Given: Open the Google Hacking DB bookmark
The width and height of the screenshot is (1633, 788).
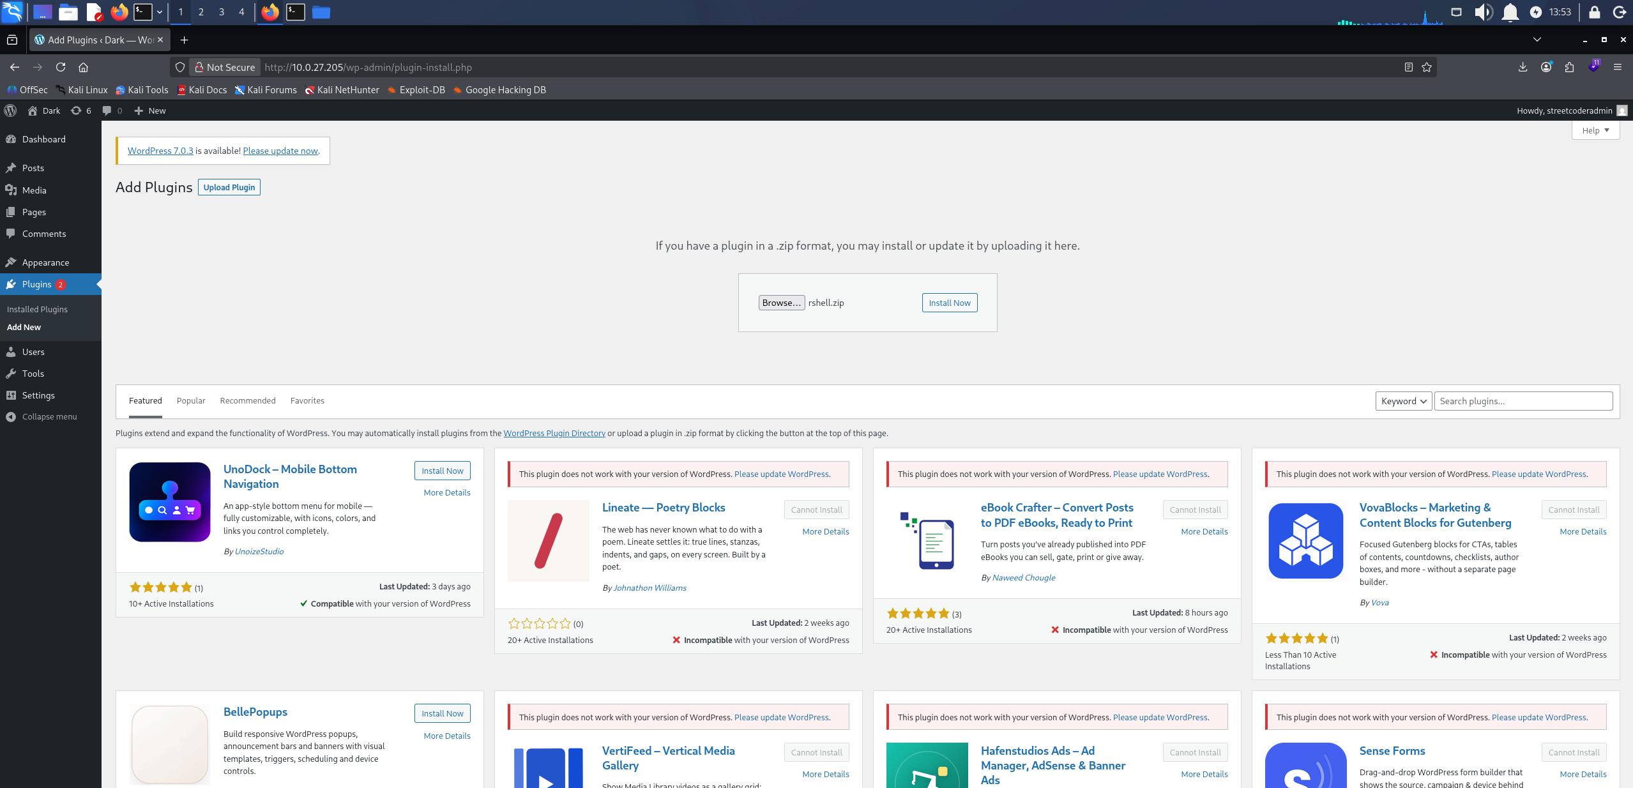Looking at the screenshot, I should pyautogui.click(x=499, y=90).
